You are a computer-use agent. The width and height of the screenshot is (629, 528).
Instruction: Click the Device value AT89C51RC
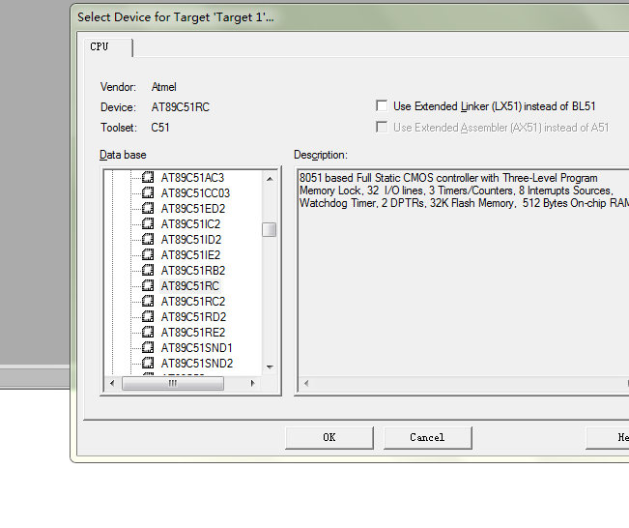point(180,107)
